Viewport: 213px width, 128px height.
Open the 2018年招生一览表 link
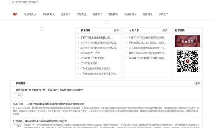90,53
